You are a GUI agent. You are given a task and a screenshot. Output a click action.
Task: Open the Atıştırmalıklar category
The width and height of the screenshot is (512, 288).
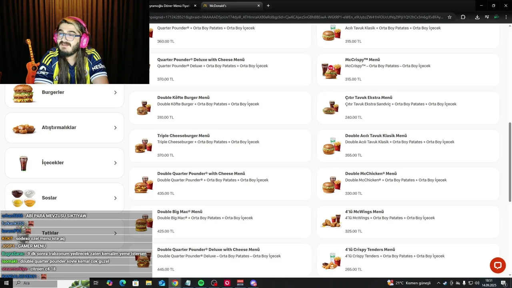click(64, 128)
